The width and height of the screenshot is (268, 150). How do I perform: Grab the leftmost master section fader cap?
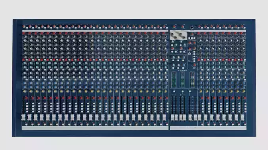coord(172,117)
